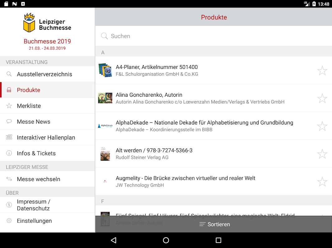
Task: Open the Alt werden book cover thumbnail
Action: tap(105, 154)
